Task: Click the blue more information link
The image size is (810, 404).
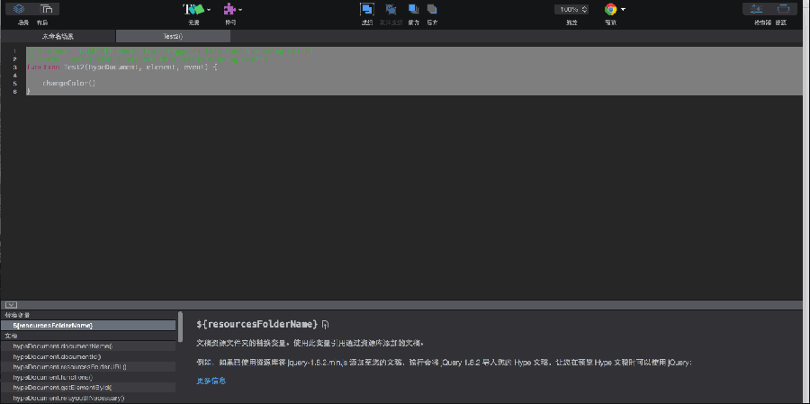Action: 211,381
